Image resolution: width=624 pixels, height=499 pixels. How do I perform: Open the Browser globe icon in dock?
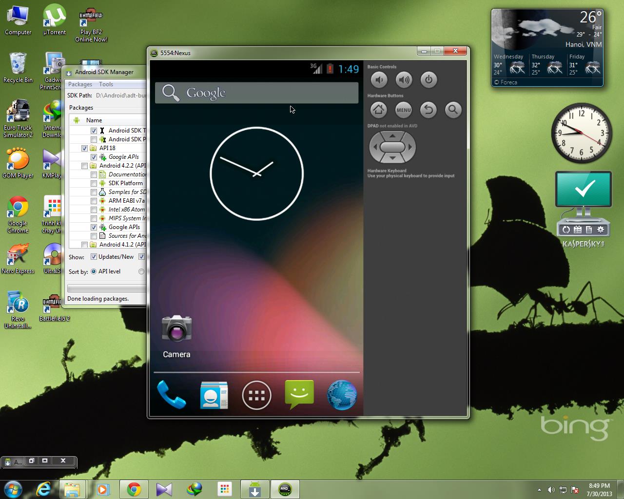tap(342, 395)
